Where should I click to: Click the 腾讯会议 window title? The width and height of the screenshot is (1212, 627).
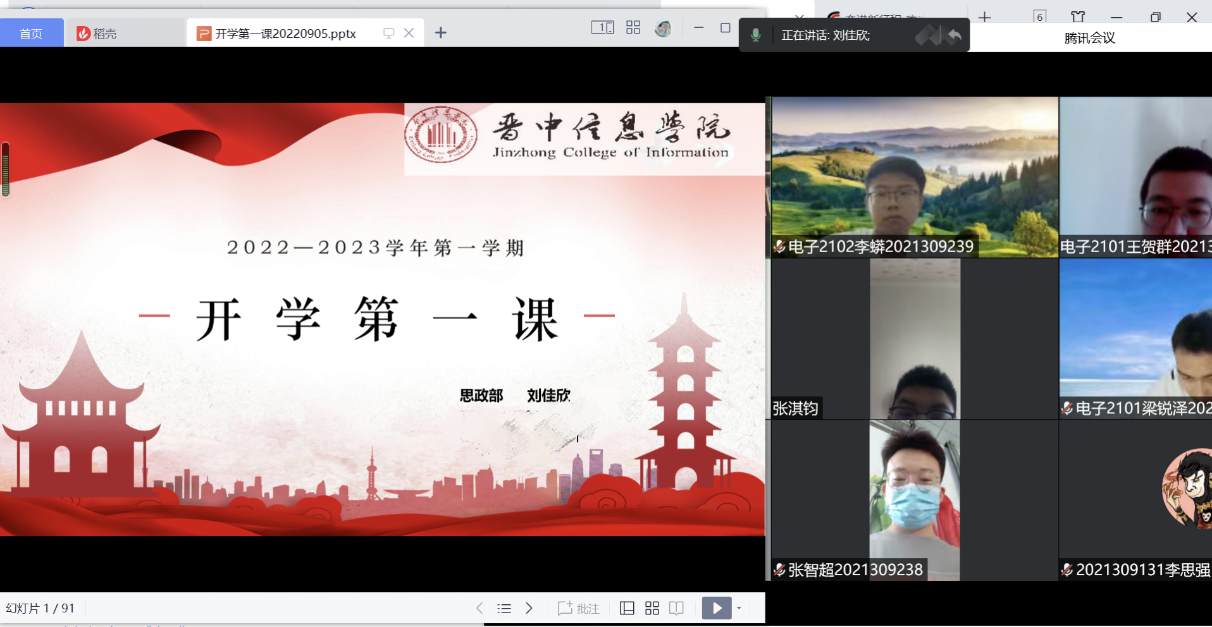point(1089,38)
